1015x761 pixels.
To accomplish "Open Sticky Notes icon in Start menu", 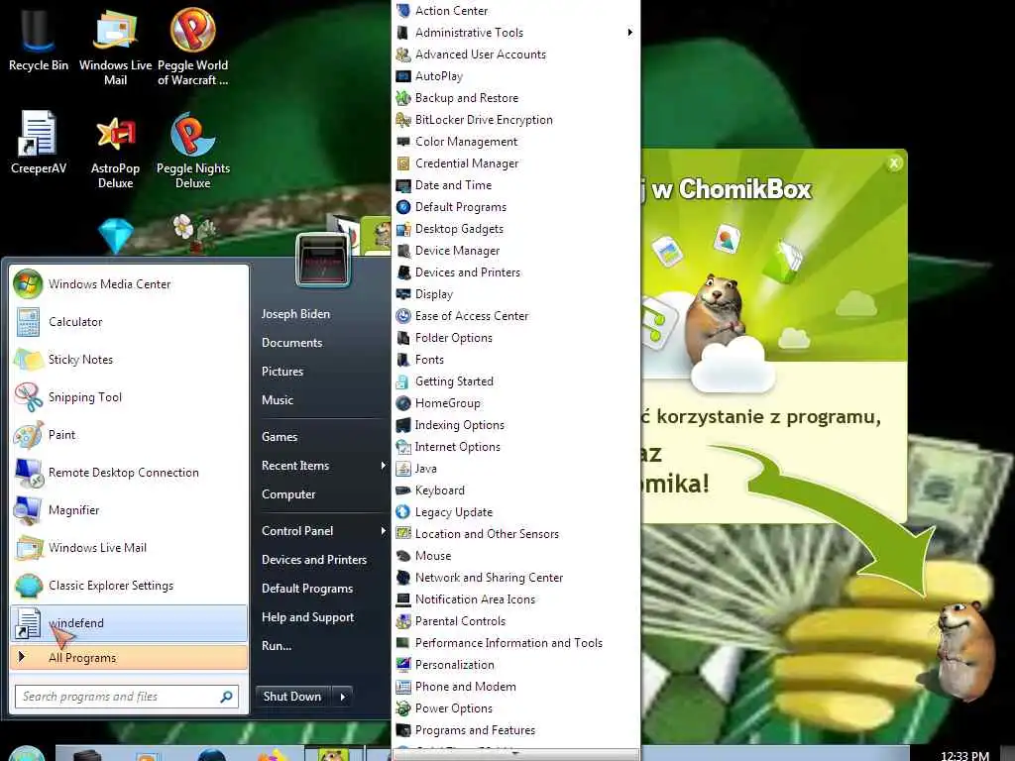I will (x=28, y=359).
